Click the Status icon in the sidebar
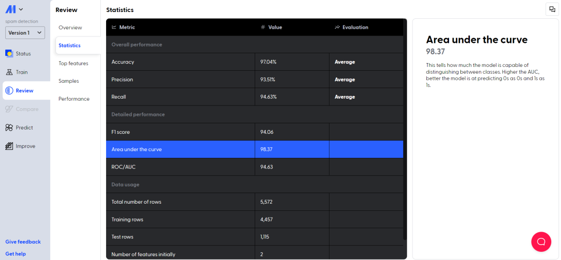 pyautogui.click(x=9, y=53)
